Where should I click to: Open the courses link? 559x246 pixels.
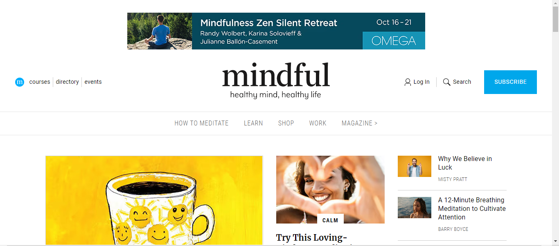pyautogui.click(x=40, y=82)
